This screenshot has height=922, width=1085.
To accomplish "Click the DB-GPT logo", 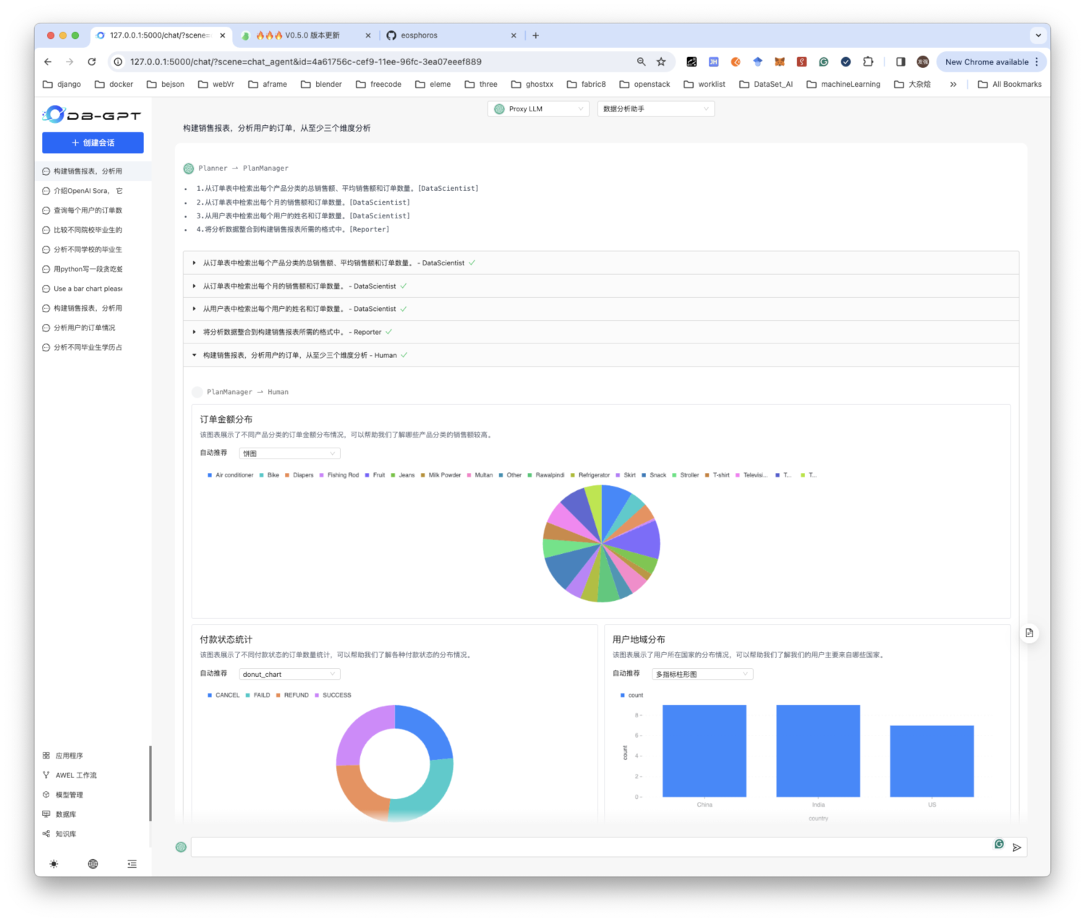I will point(92,114).
